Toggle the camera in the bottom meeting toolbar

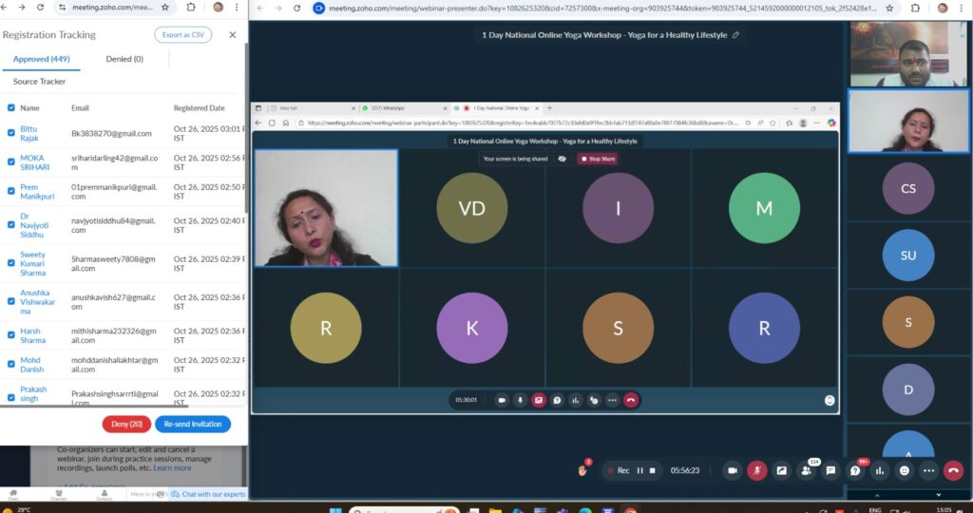(732, 470)
